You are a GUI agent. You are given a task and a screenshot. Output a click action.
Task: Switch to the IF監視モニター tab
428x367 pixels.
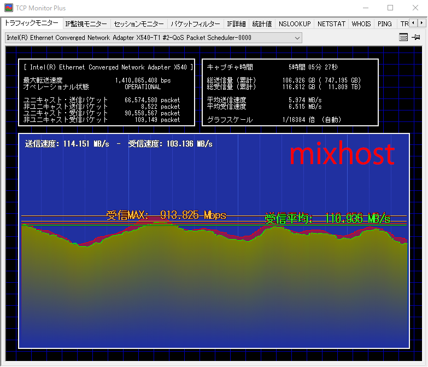click(86, 24)
